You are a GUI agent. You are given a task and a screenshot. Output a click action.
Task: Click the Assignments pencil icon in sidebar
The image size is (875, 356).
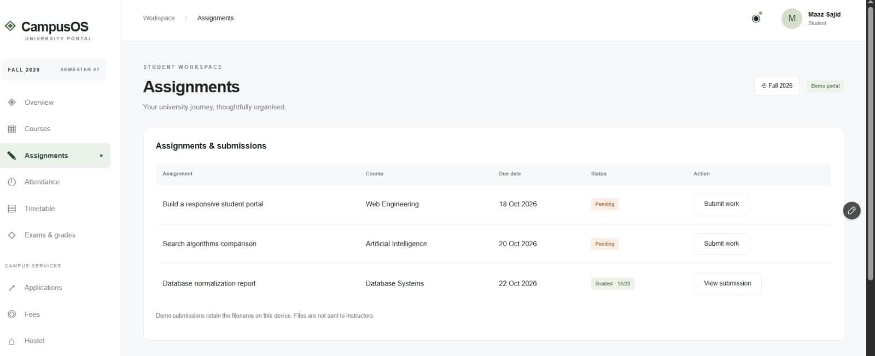[12, 156]
